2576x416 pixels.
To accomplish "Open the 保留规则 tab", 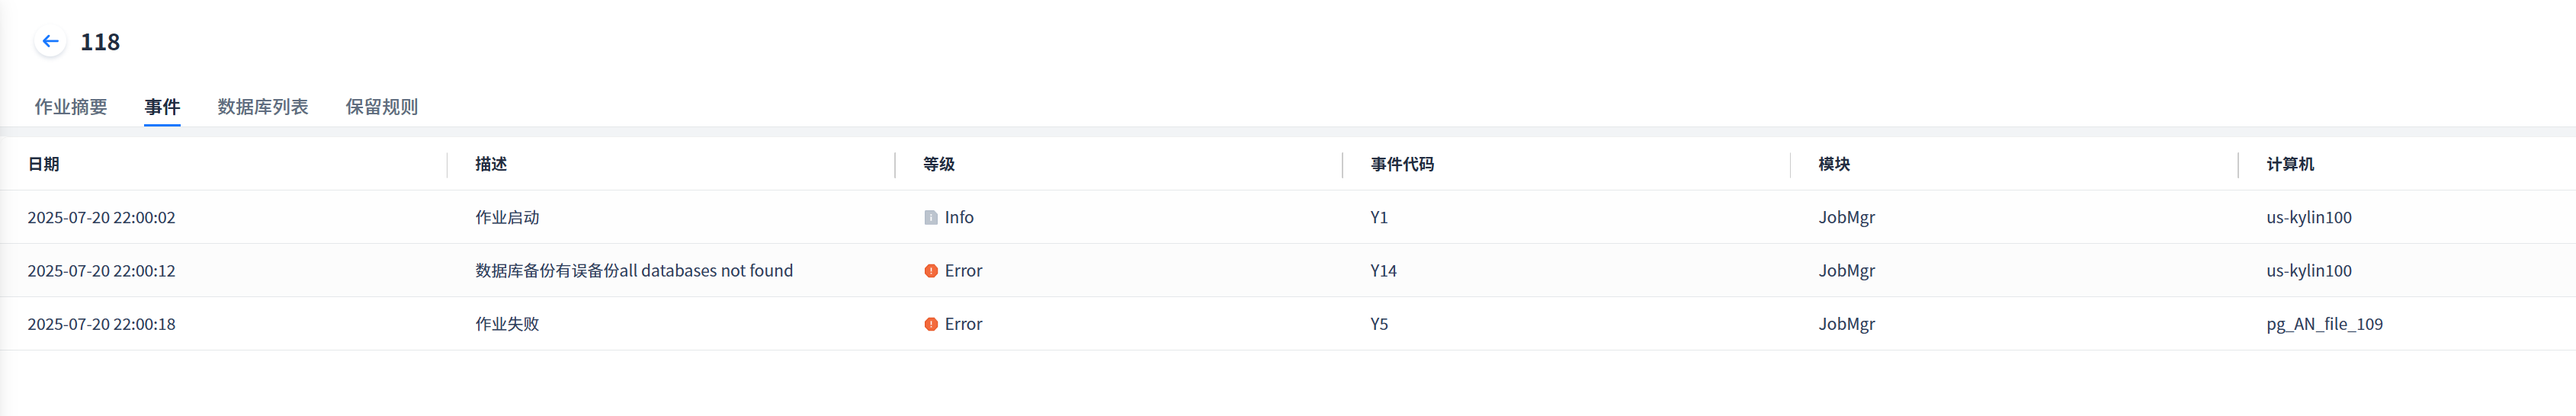I will [x=382, y=107].
